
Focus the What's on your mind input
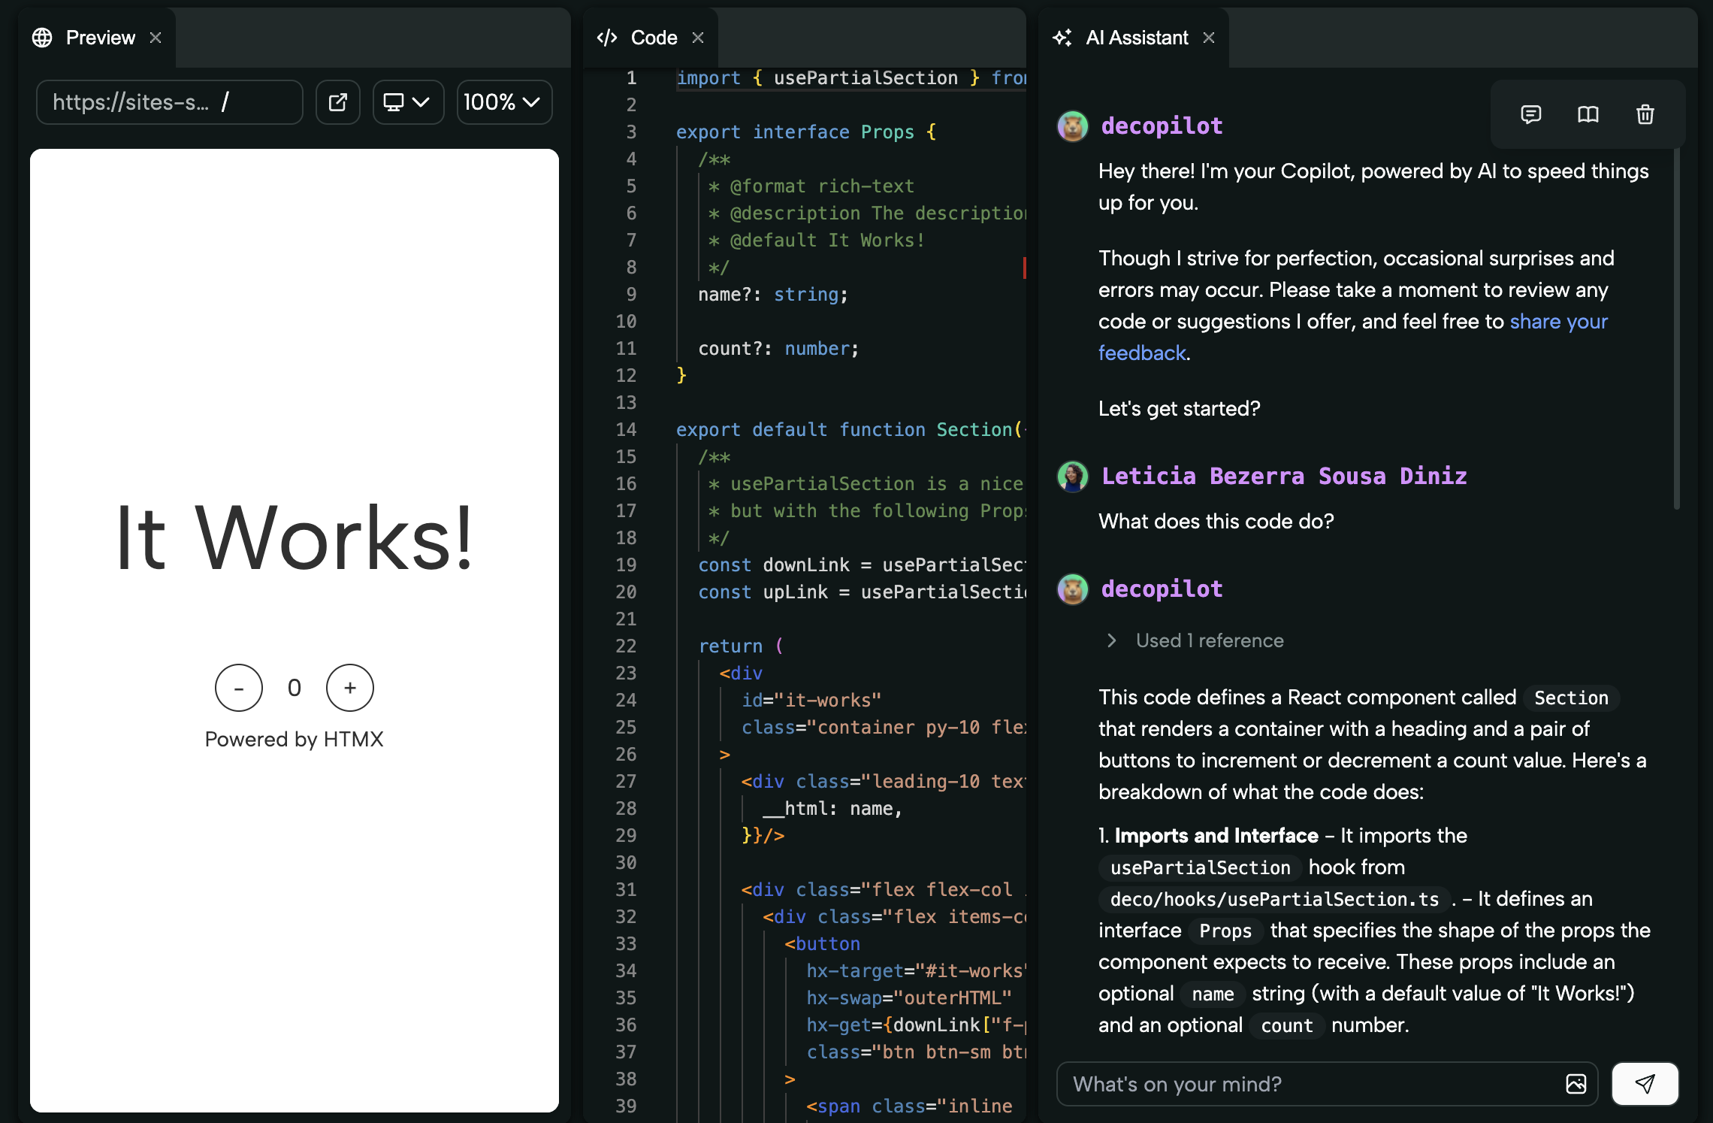coord(1307,1083)
